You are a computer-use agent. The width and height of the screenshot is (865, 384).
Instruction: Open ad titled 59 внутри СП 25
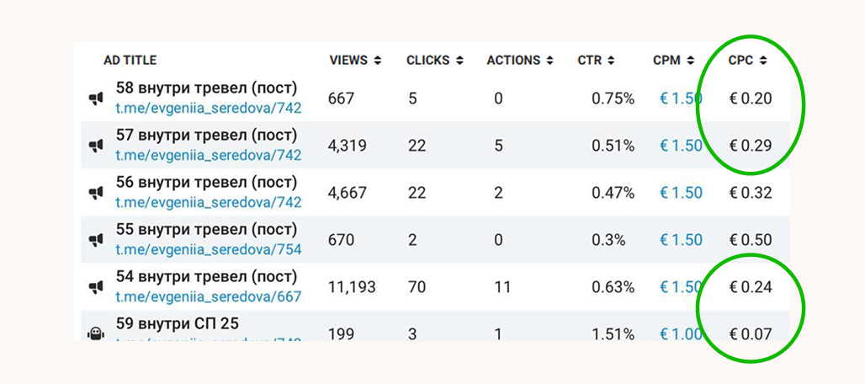(177, 324)
